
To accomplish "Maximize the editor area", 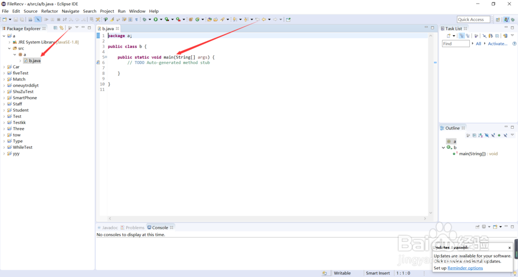I will tap(433, 28).
